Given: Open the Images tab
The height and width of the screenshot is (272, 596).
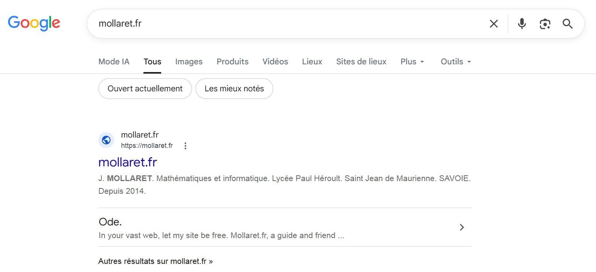Looking at the screenshot, I should point(189,62).
